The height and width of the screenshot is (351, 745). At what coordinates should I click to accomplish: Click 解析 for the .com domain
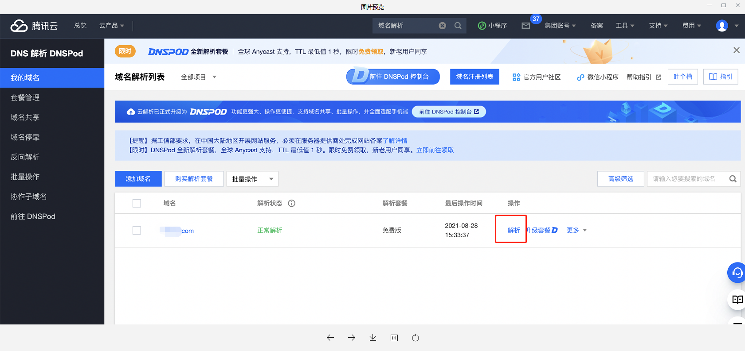coord(514,230)
